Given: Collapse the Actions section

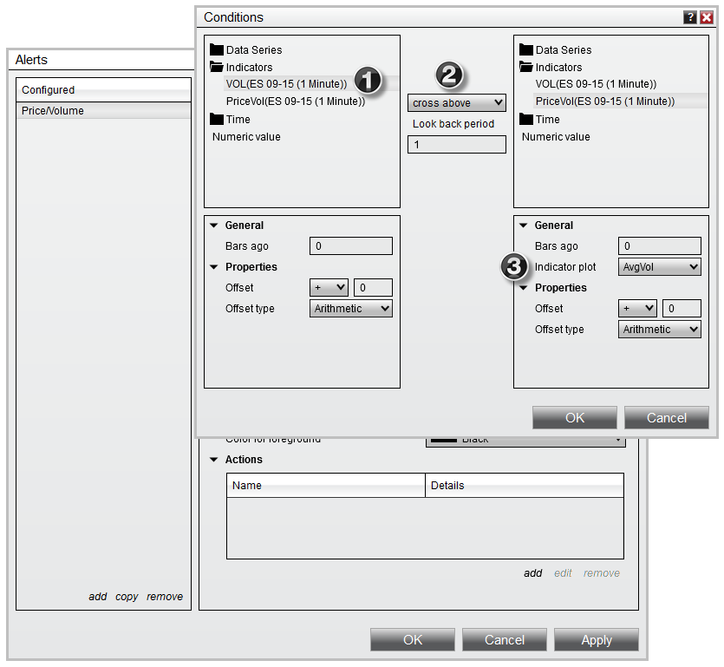Looking at the screenshot, I should coord(213,460).
